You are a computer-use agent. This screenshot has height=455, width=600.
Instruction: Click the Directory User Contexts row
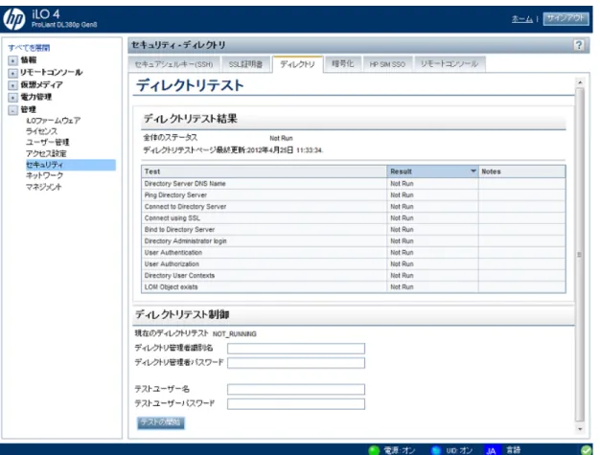pos(353,275)
